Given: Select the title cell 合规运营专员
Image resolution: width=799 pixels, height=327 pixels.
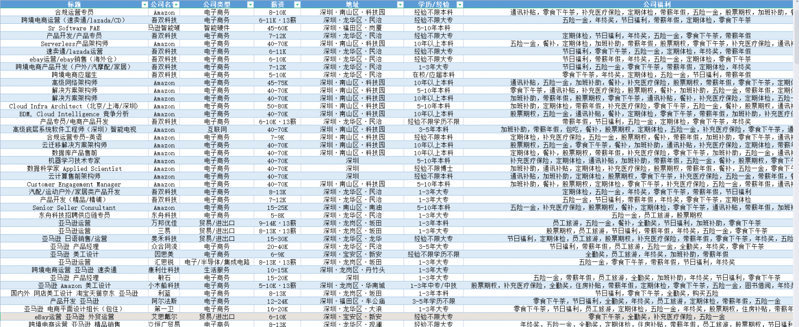Looking at the screenshot, I should 74,12.
